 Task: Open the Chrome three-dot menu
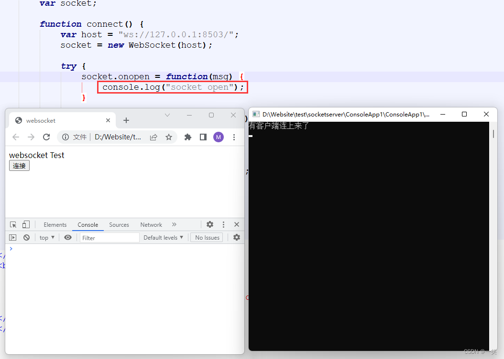click(x=234, y=137)
